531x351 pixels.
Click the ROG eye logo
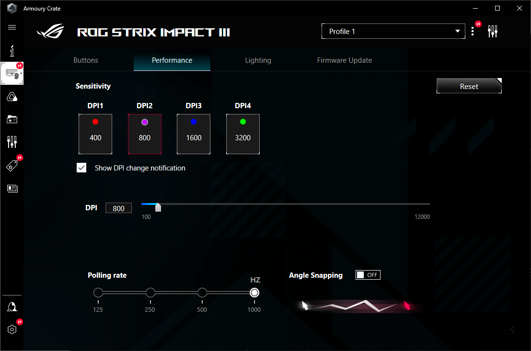(50, 32)
